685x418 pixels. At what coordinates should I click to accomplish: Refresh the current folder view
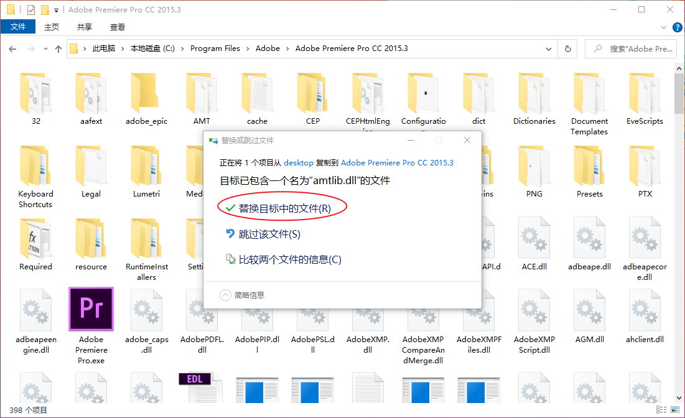click(568, 49)
